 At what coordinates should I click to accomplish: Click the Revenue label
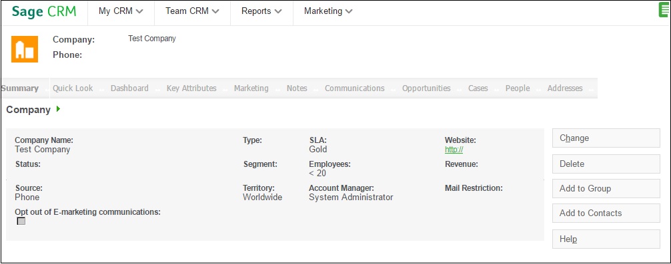click(462, 164)
